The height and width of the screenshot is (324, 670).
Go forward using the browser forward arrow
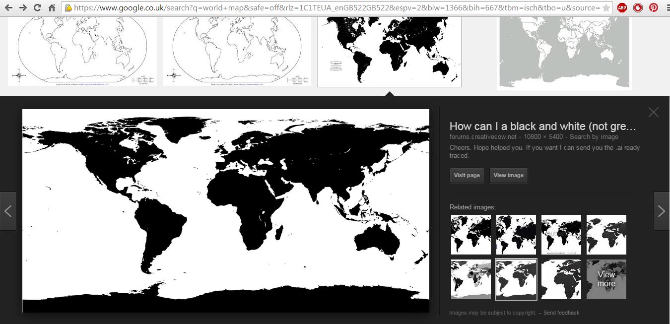23,8
